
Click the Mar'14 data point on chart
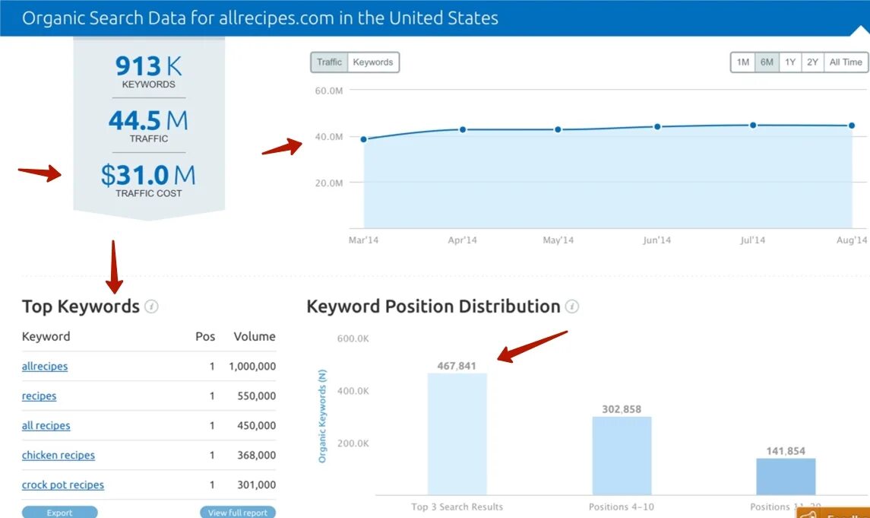click(x=364, y=139)
